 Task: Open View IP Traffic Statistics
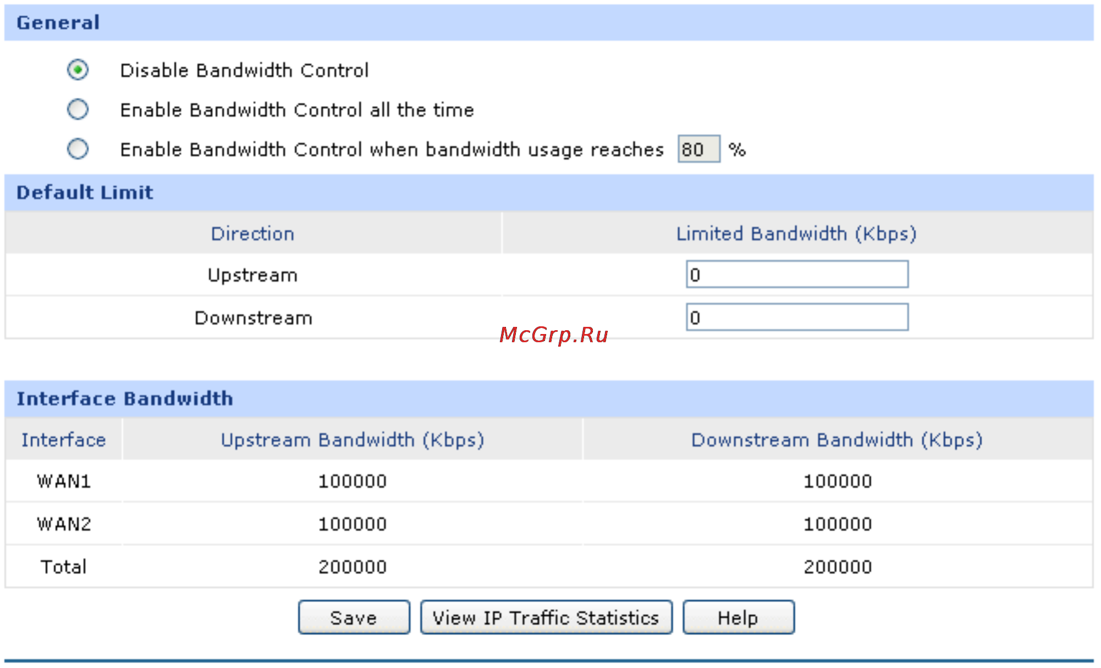coord(546,617)
